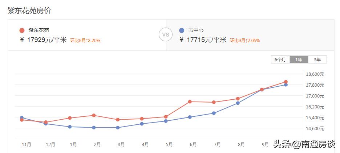Click the 市中心 price 17715元/平米
Screen dimensions: 340x153
[x=207, y=40]
